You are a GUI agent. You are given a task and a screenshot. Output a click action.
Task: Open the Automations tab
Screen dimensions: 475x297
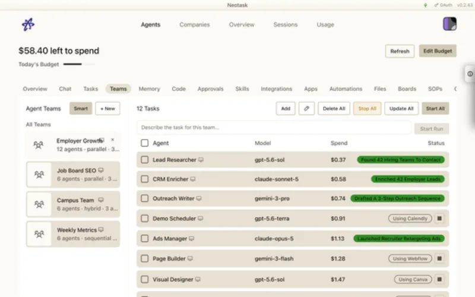(x=346, y=89)
